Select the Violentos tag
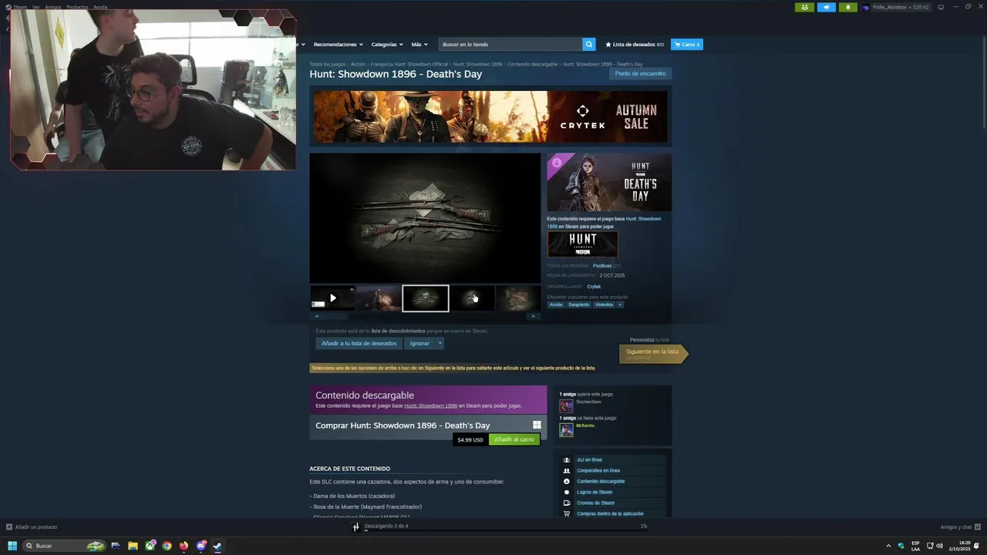 (604, 304)
